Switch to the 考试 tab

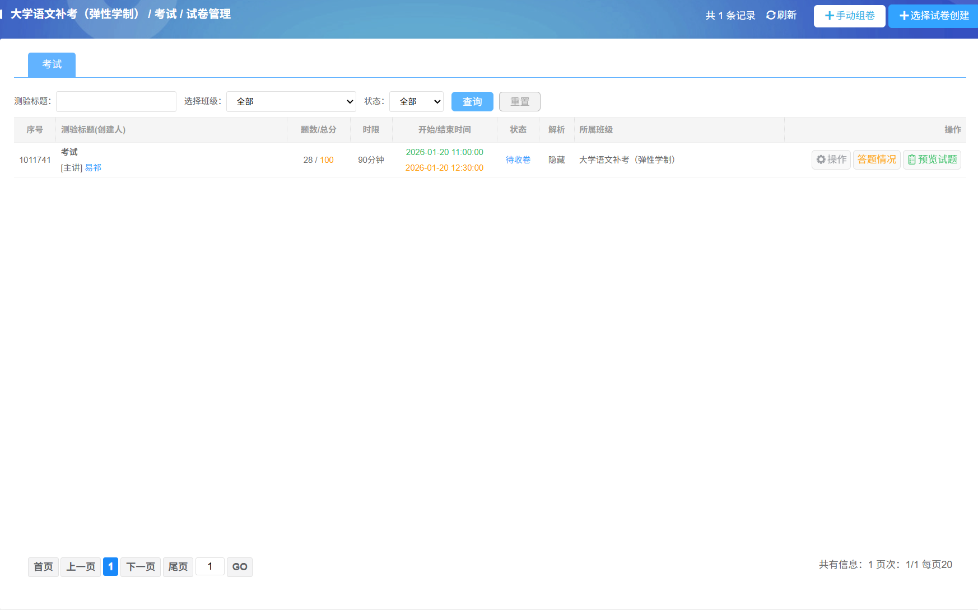tap(51, 64)
